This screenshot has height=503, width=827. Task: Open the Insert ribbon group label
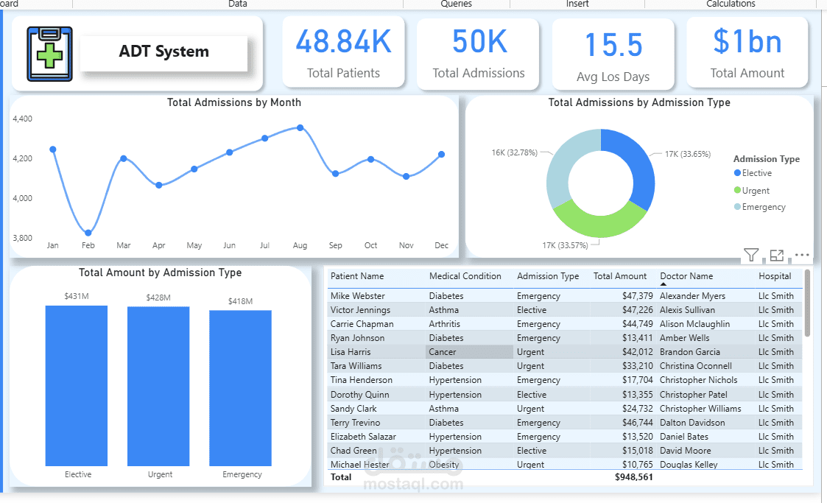pyautogui.click(x=577, y=4)
